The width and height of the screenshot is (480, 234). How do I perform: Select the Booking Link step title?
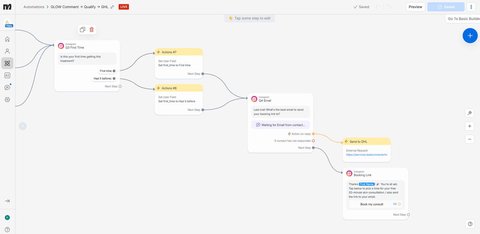362,175
